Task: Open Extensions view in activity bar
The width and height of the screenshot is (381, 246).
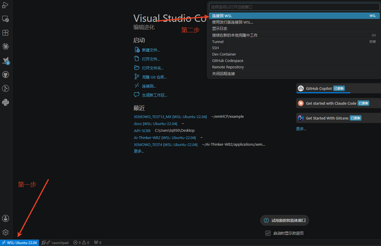Action: (x=5, y=33)
